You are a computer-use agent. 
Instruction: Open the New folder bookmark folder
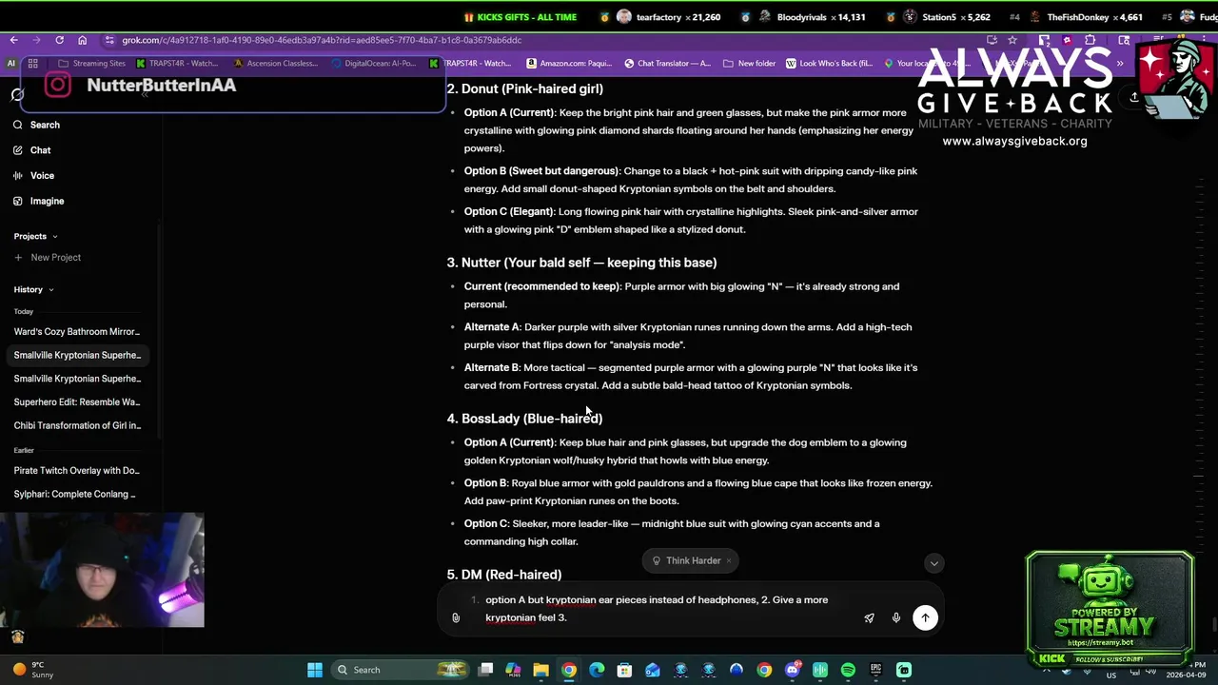pyautogui.click(x=750, y=64)
